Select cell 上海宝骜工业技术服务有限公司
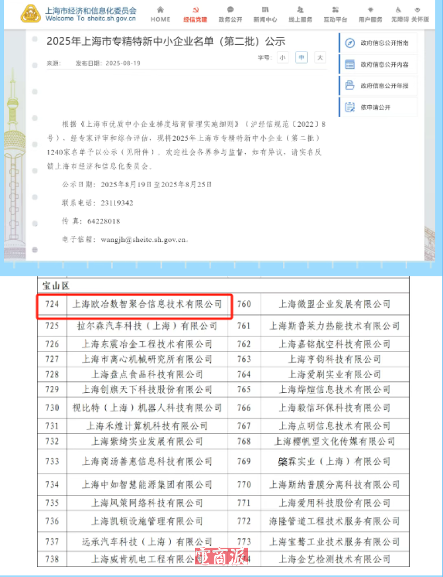Screen dimensions: 443x577 click(x=335, y=542)
